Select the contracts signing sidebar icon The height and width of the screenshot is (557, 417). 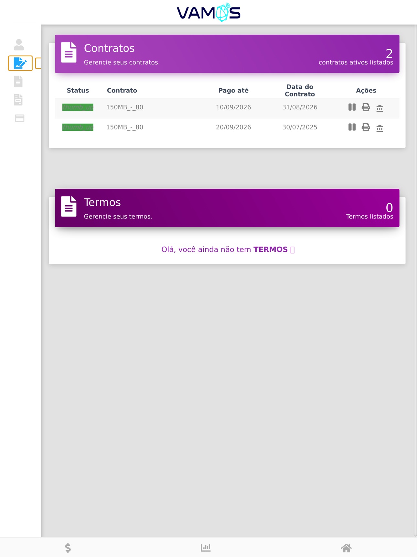click(x=20, y=63)
